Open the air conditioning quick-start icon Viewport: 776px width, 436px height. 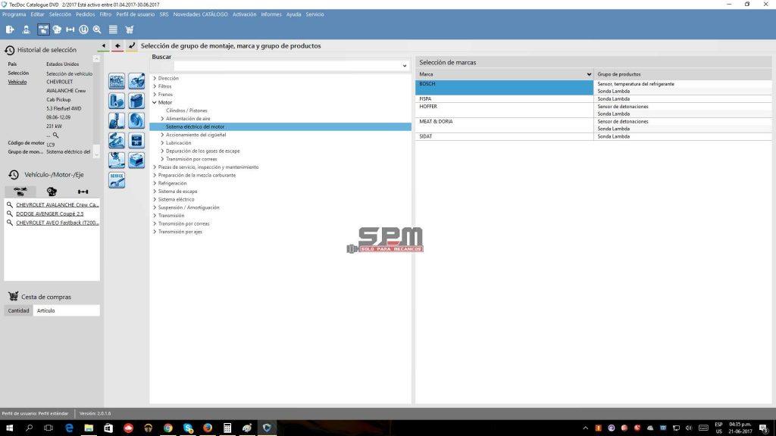point(136,140)
